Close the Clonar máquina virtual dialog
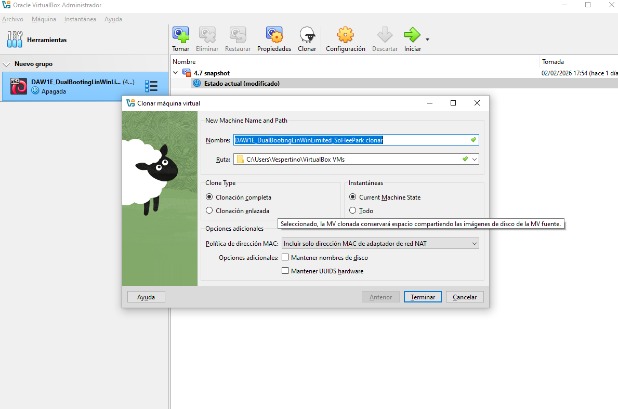The image size is (618, 409). (x=477, y=103)
